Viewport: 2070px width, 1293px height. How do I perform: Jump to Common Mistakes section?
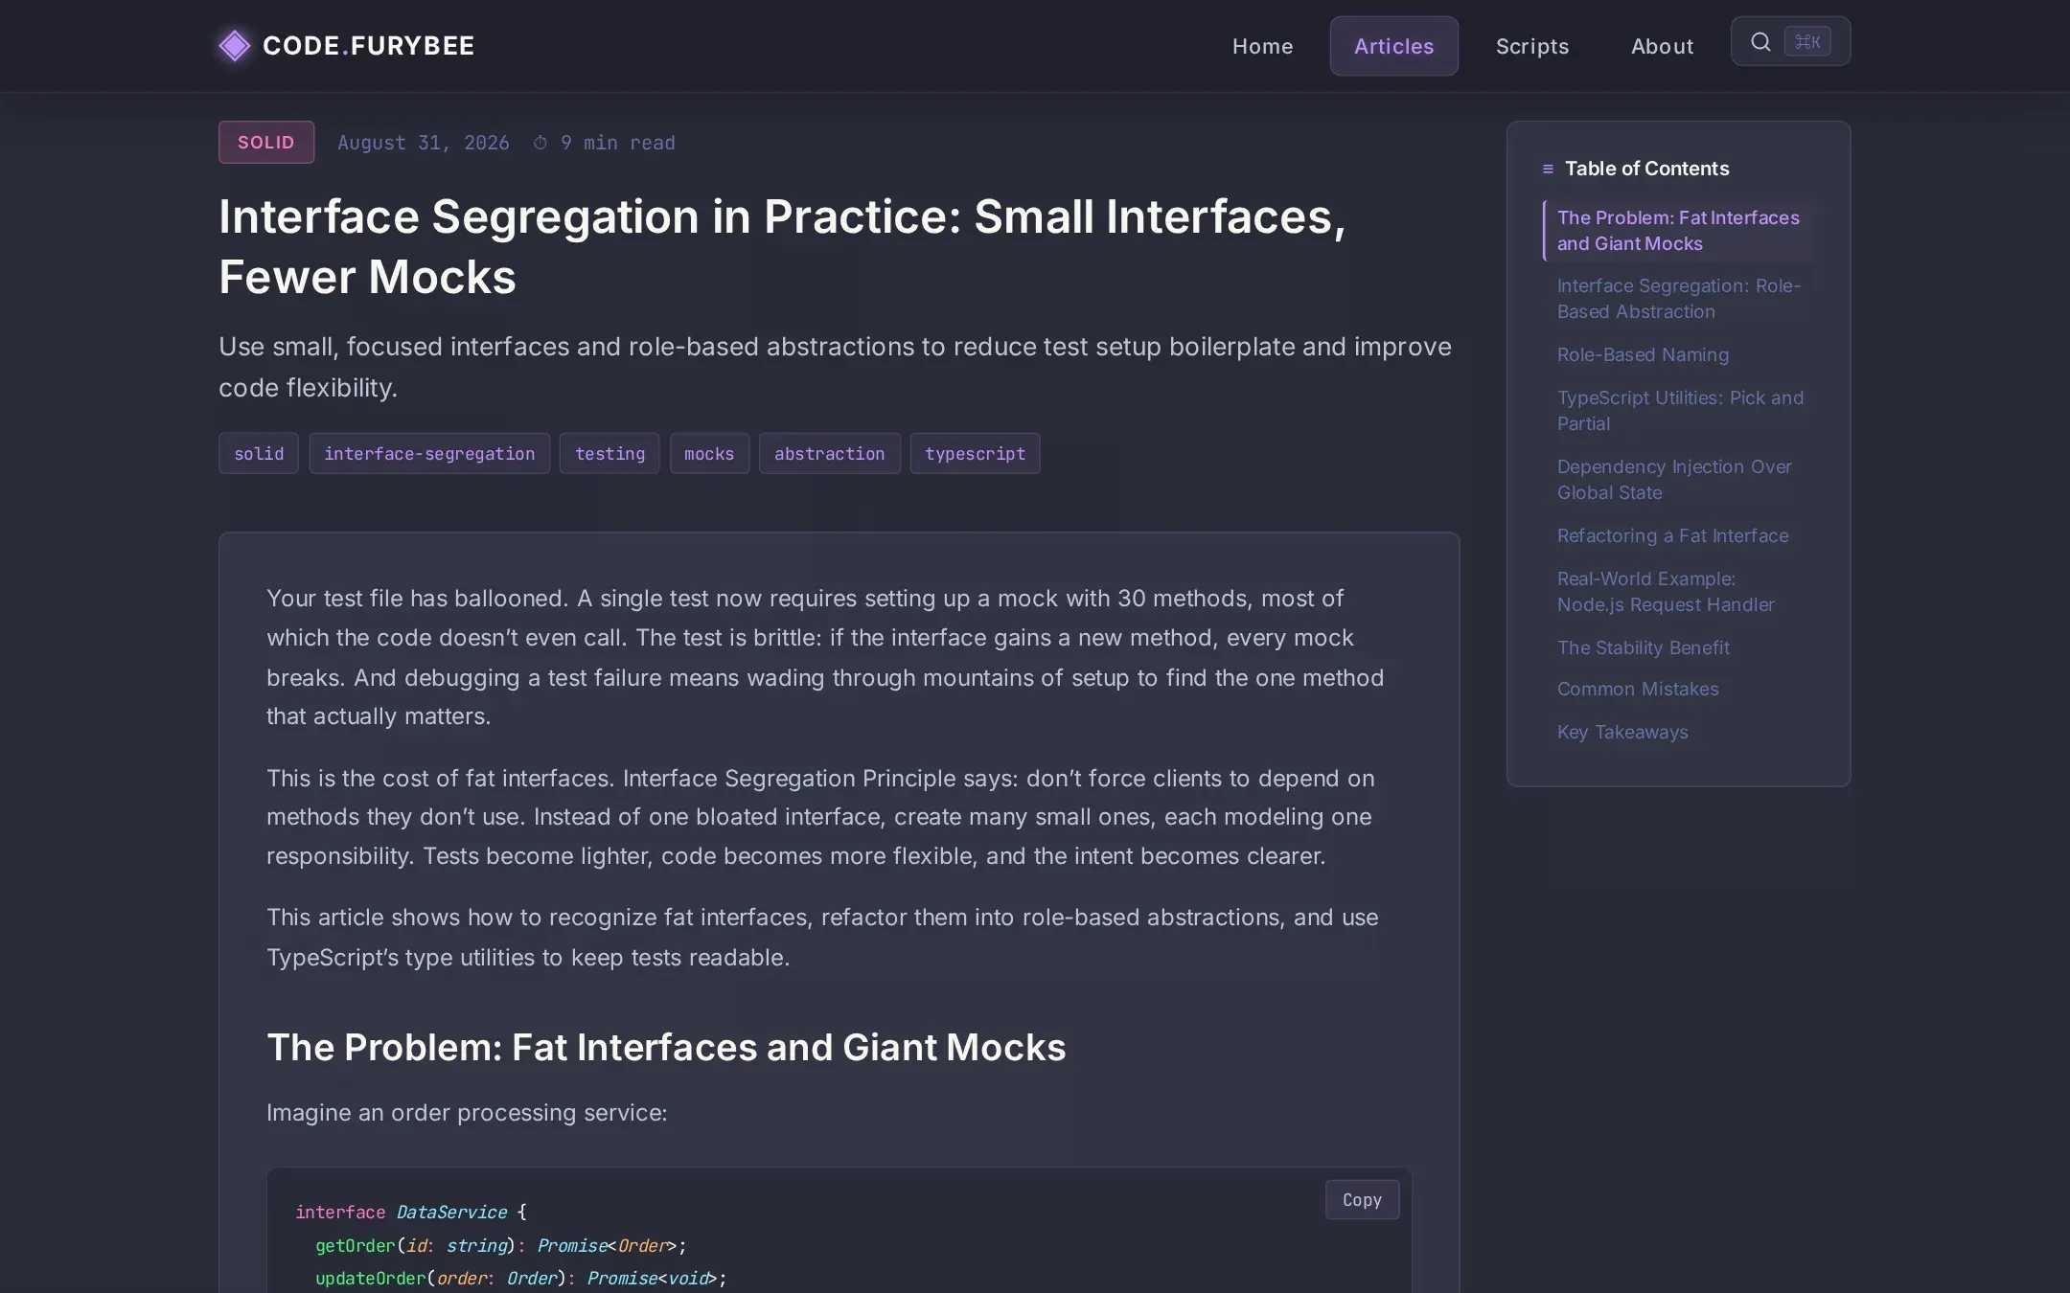point(1637,689)
